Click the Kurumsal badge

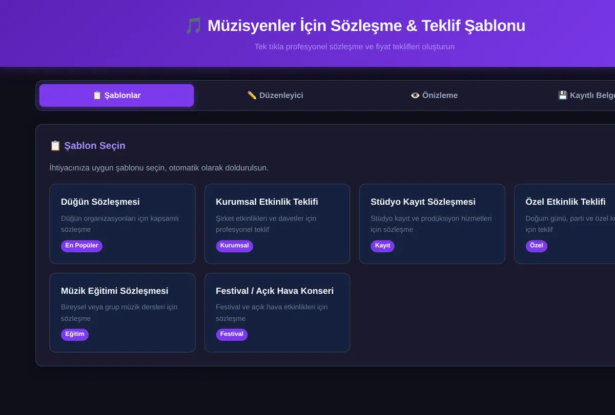click(x=234, y=246)
